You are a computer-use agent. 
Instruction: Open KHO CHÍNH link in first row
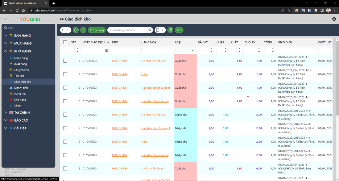[120, 61]
